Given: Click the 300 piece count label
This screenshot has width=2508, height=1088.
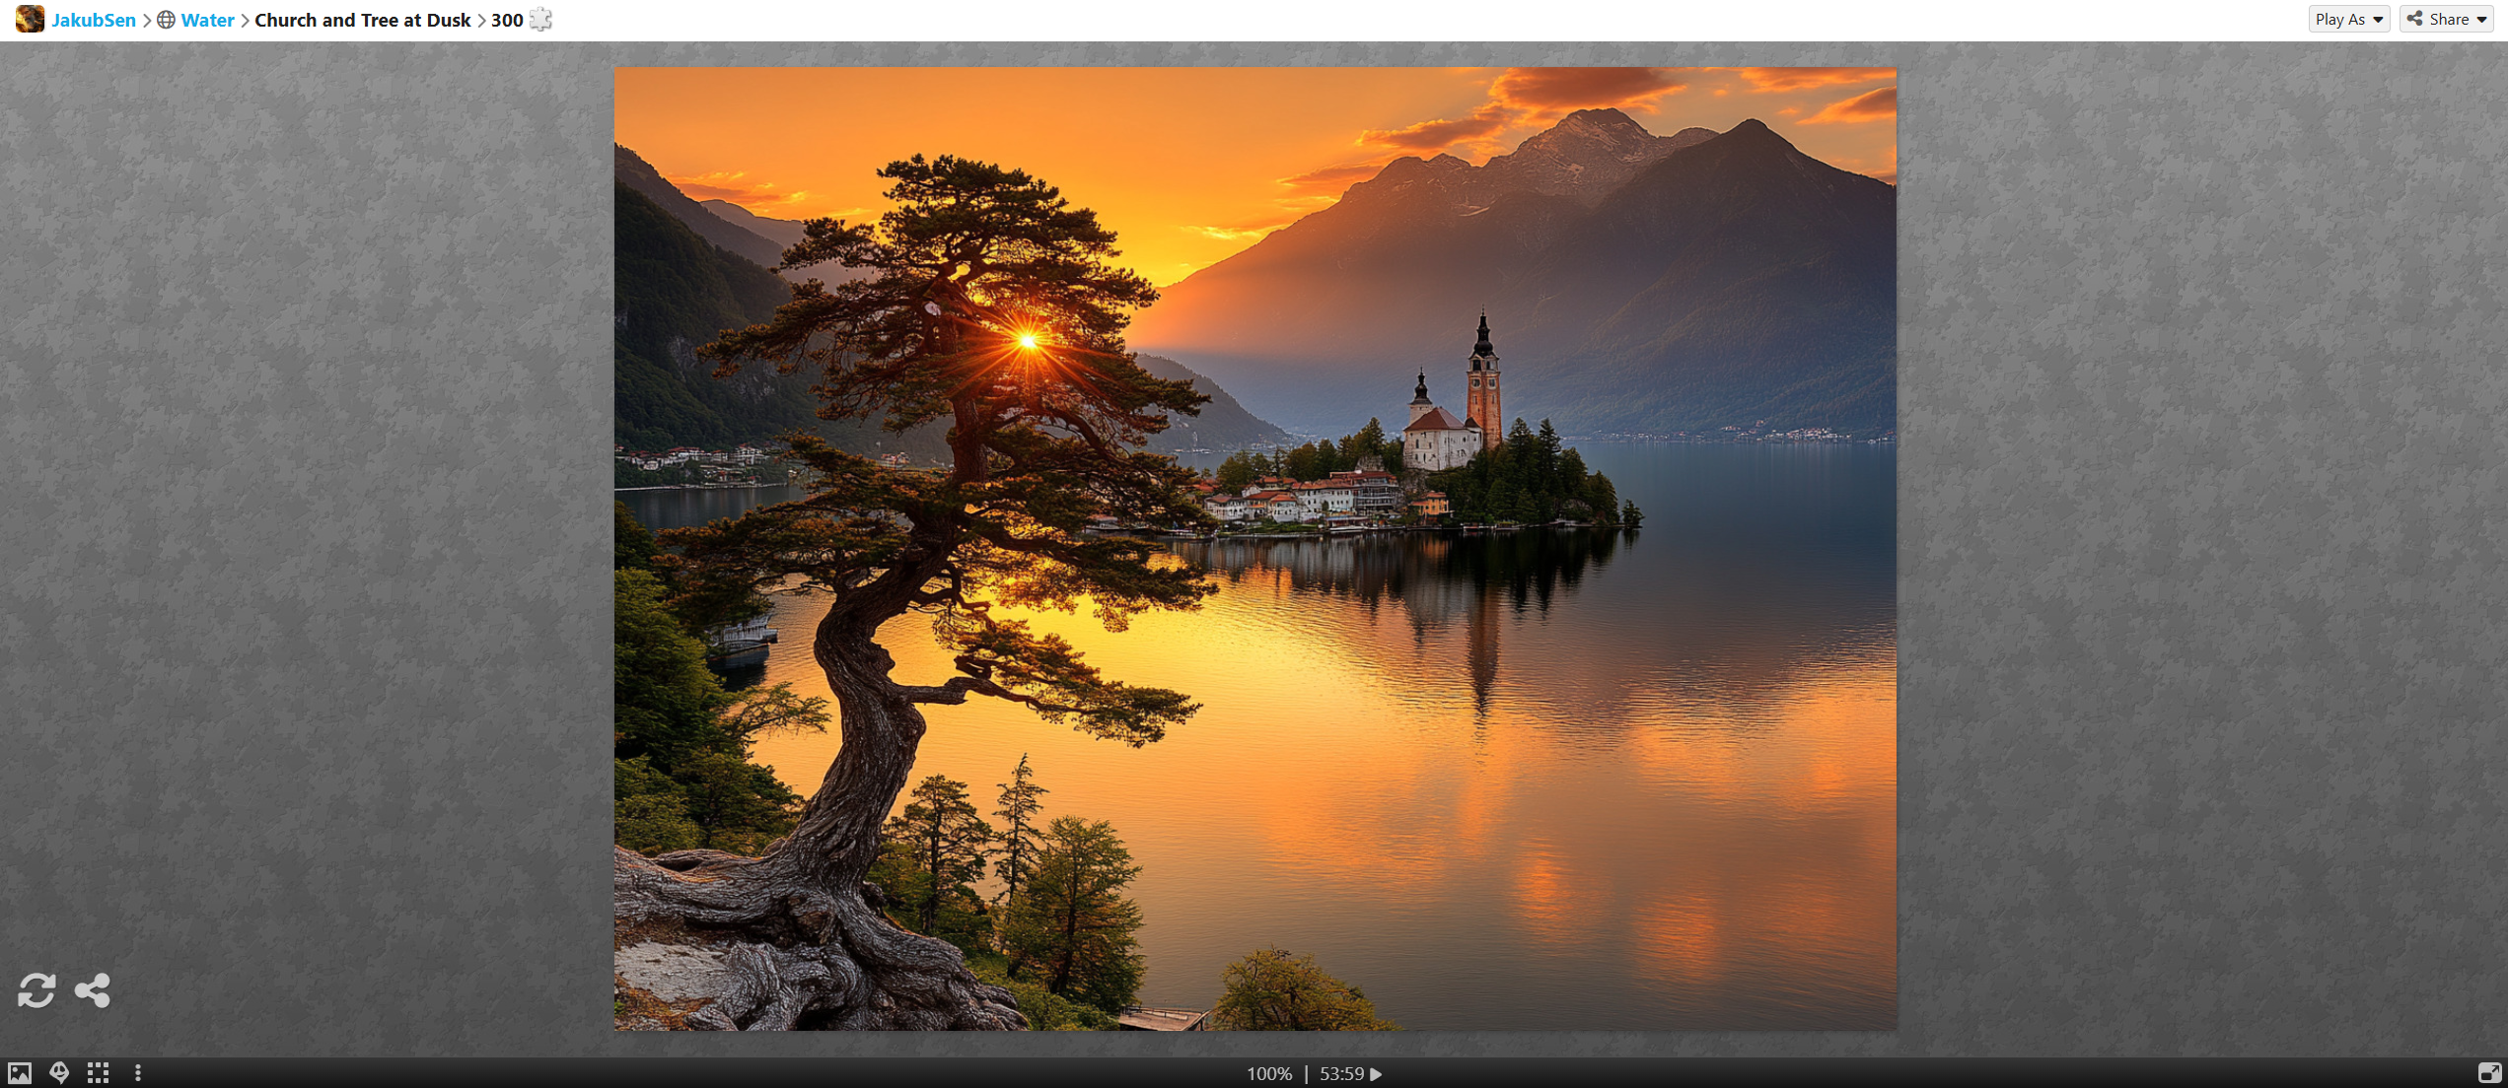Looking at the screenshot, I should pos(507,20).
